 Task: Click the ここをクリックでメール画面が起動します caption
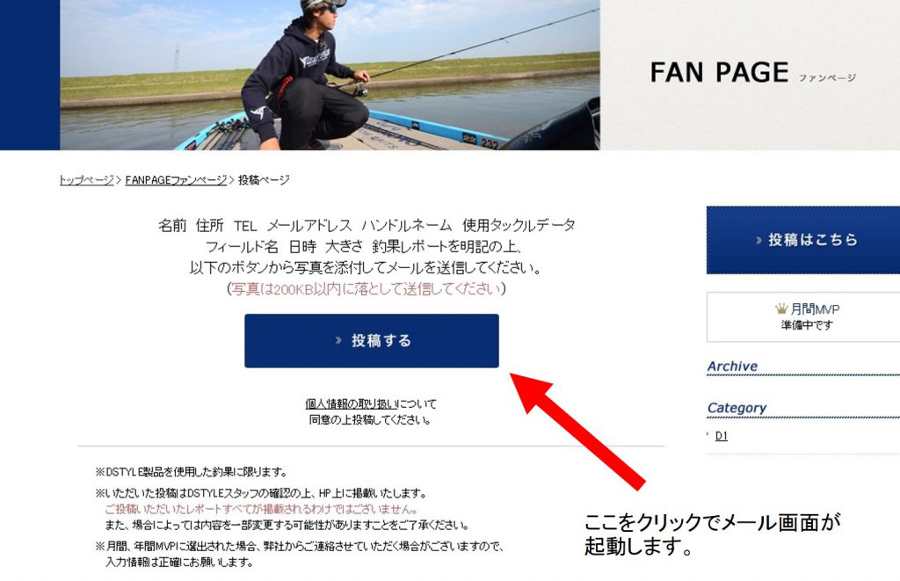point(712,534)
